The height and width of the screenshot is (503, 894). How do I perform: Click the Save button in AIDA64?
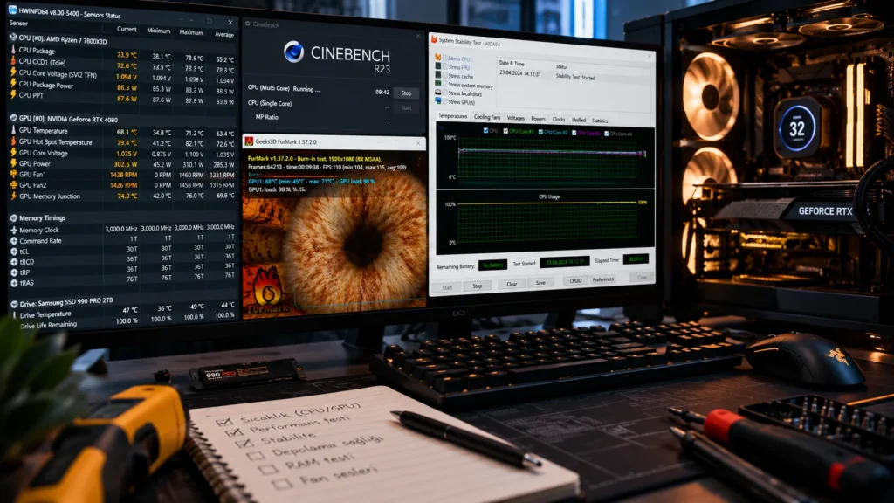pos(540,283)
